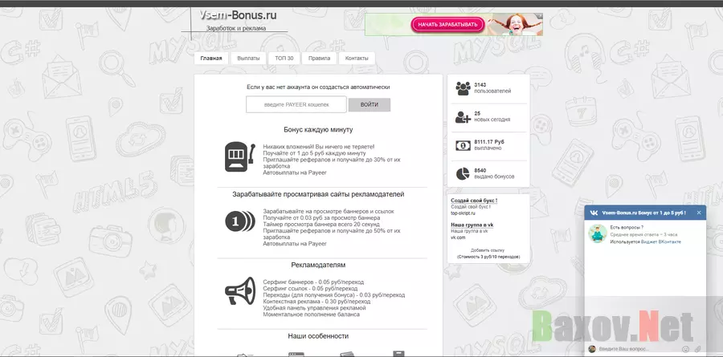The width and height of the screenshot is (723, 357).
Task: Click the 'НАЧАТЬ ЗАРАБАТЫВАТЬ' banner button
Action: click(x=447, y=24)
